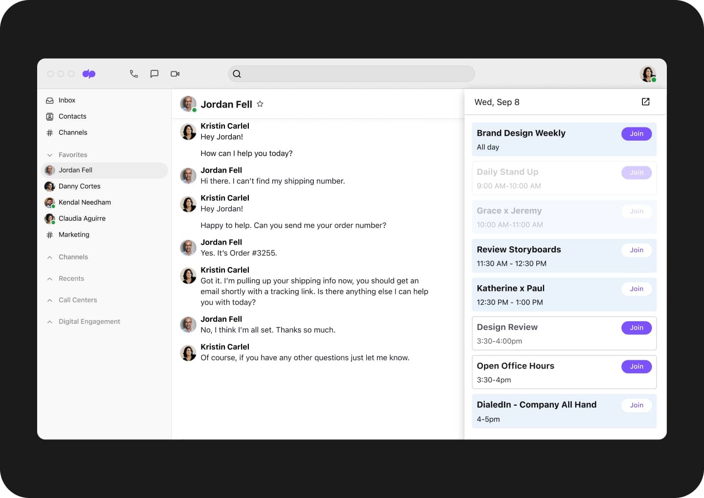Click the Jordan Fell conversation title

click(x=226, y=104)
